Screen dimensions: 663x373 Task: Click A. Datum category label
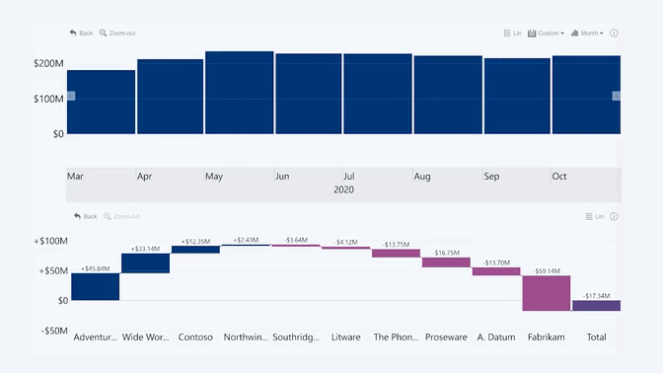click(x=496, y=337)
